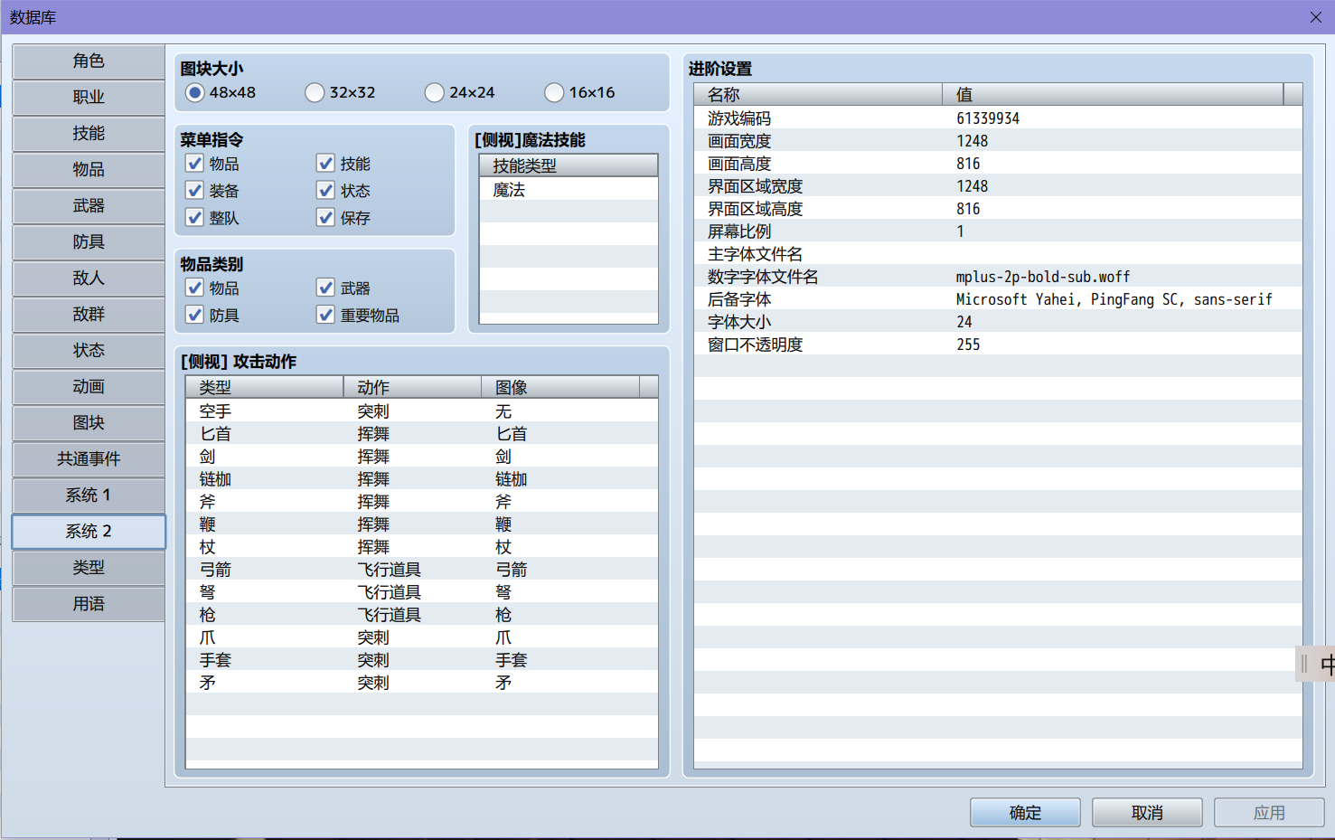The image size is (1335, 840).
Task: Disable the 防具 item category
Action: (194, 315)
